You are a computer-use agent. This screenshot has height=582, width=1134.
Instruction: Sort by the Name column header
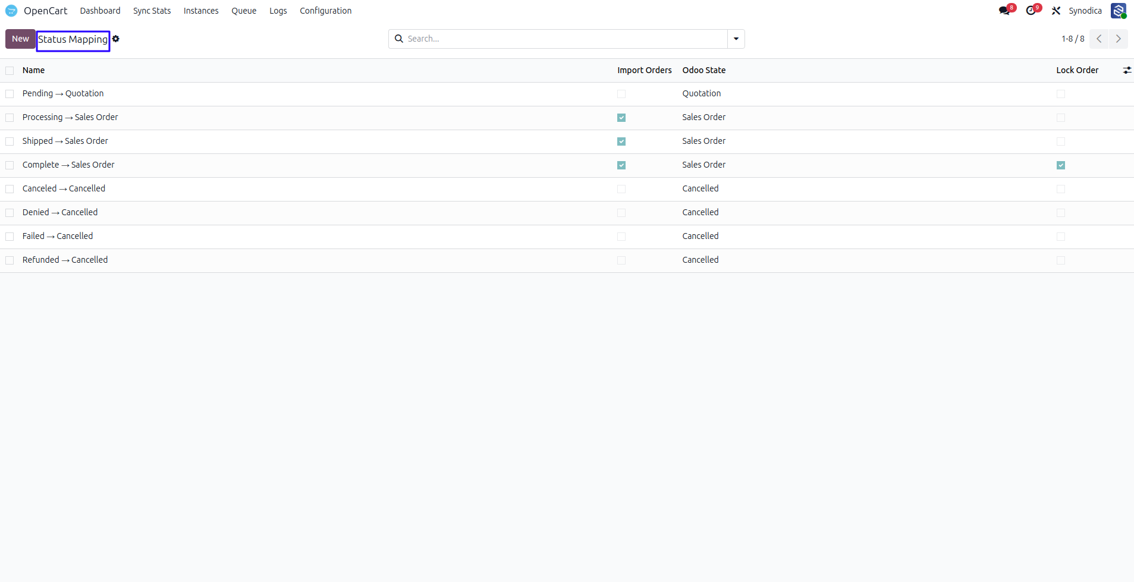pos(33,70)
